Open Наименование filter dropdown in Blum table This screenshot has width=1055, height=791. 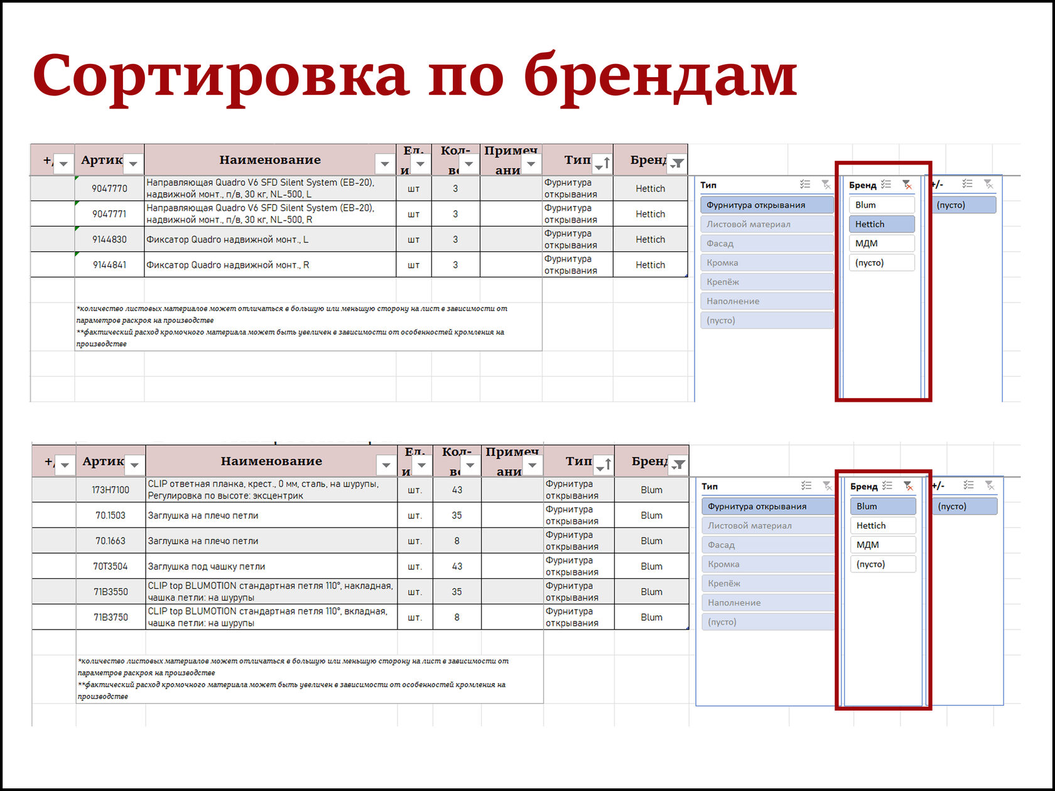tap(386, 465)
